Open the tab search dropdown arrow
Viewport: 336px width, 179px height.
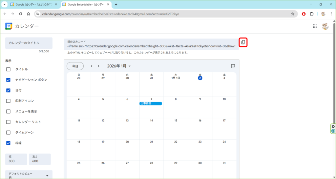click(x=5, y=5)
